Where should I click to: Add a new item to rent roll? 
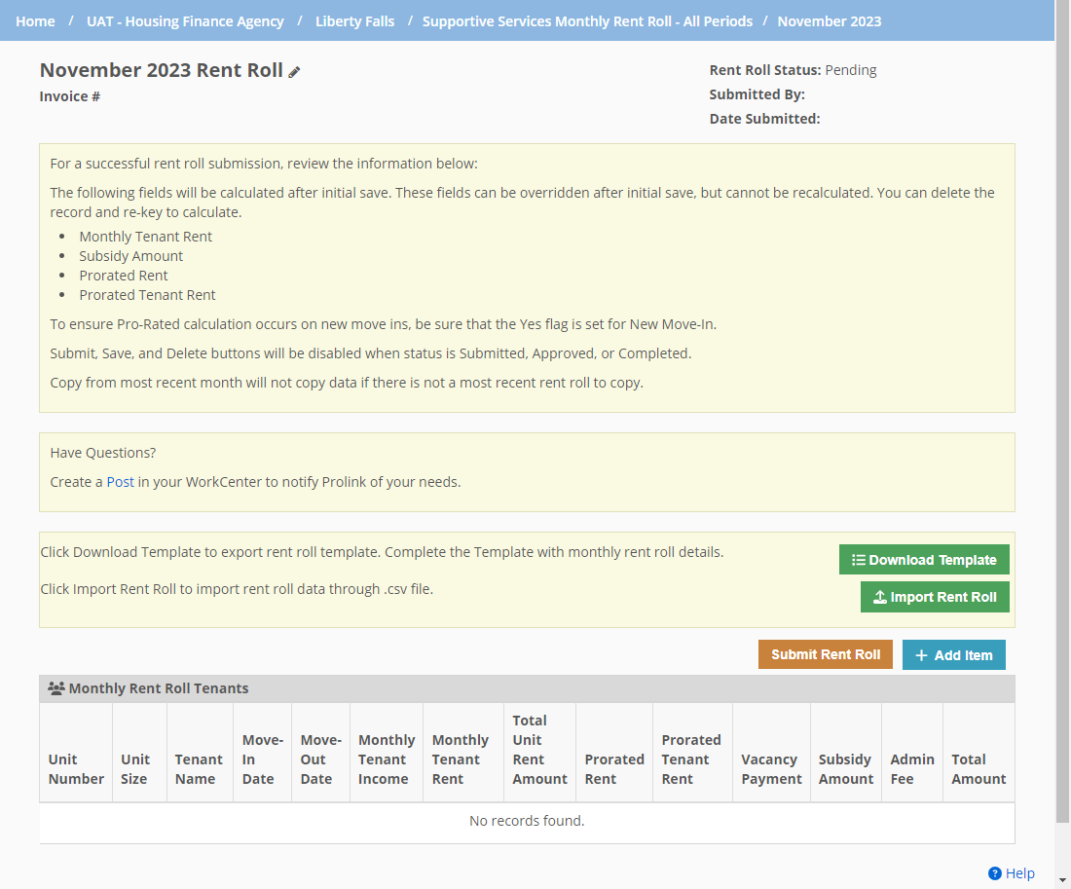click(x=953, y=655)
